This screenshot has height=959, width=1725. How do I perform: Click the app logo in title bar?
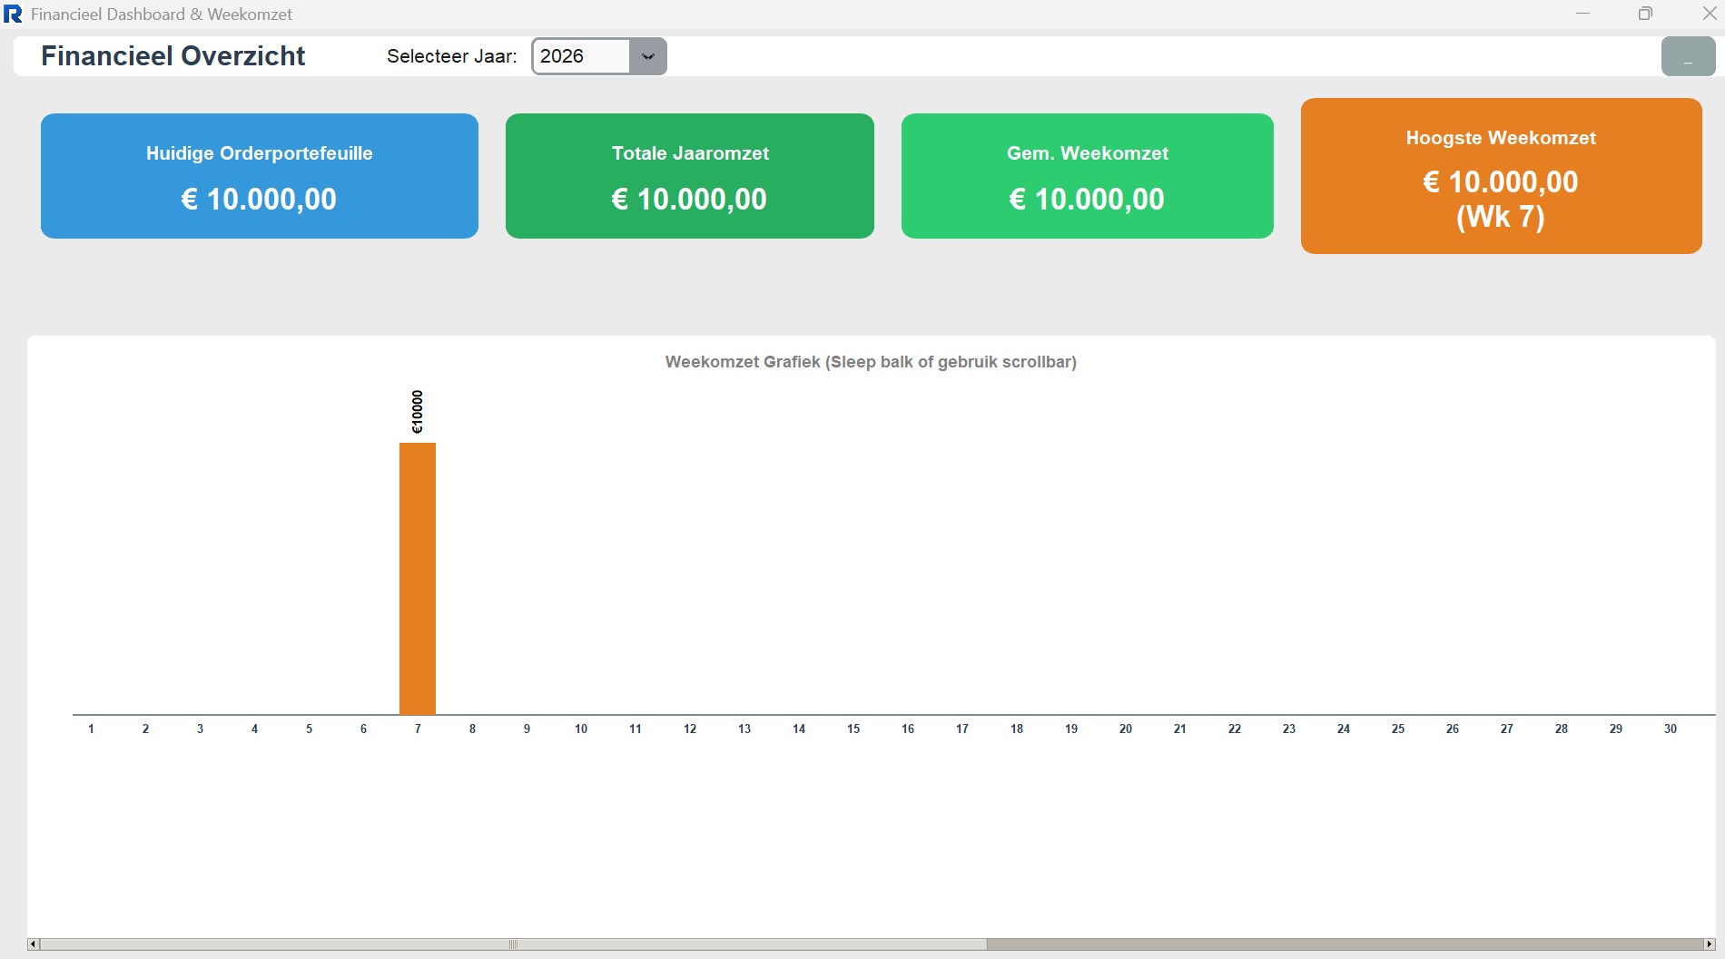point(13,15)
